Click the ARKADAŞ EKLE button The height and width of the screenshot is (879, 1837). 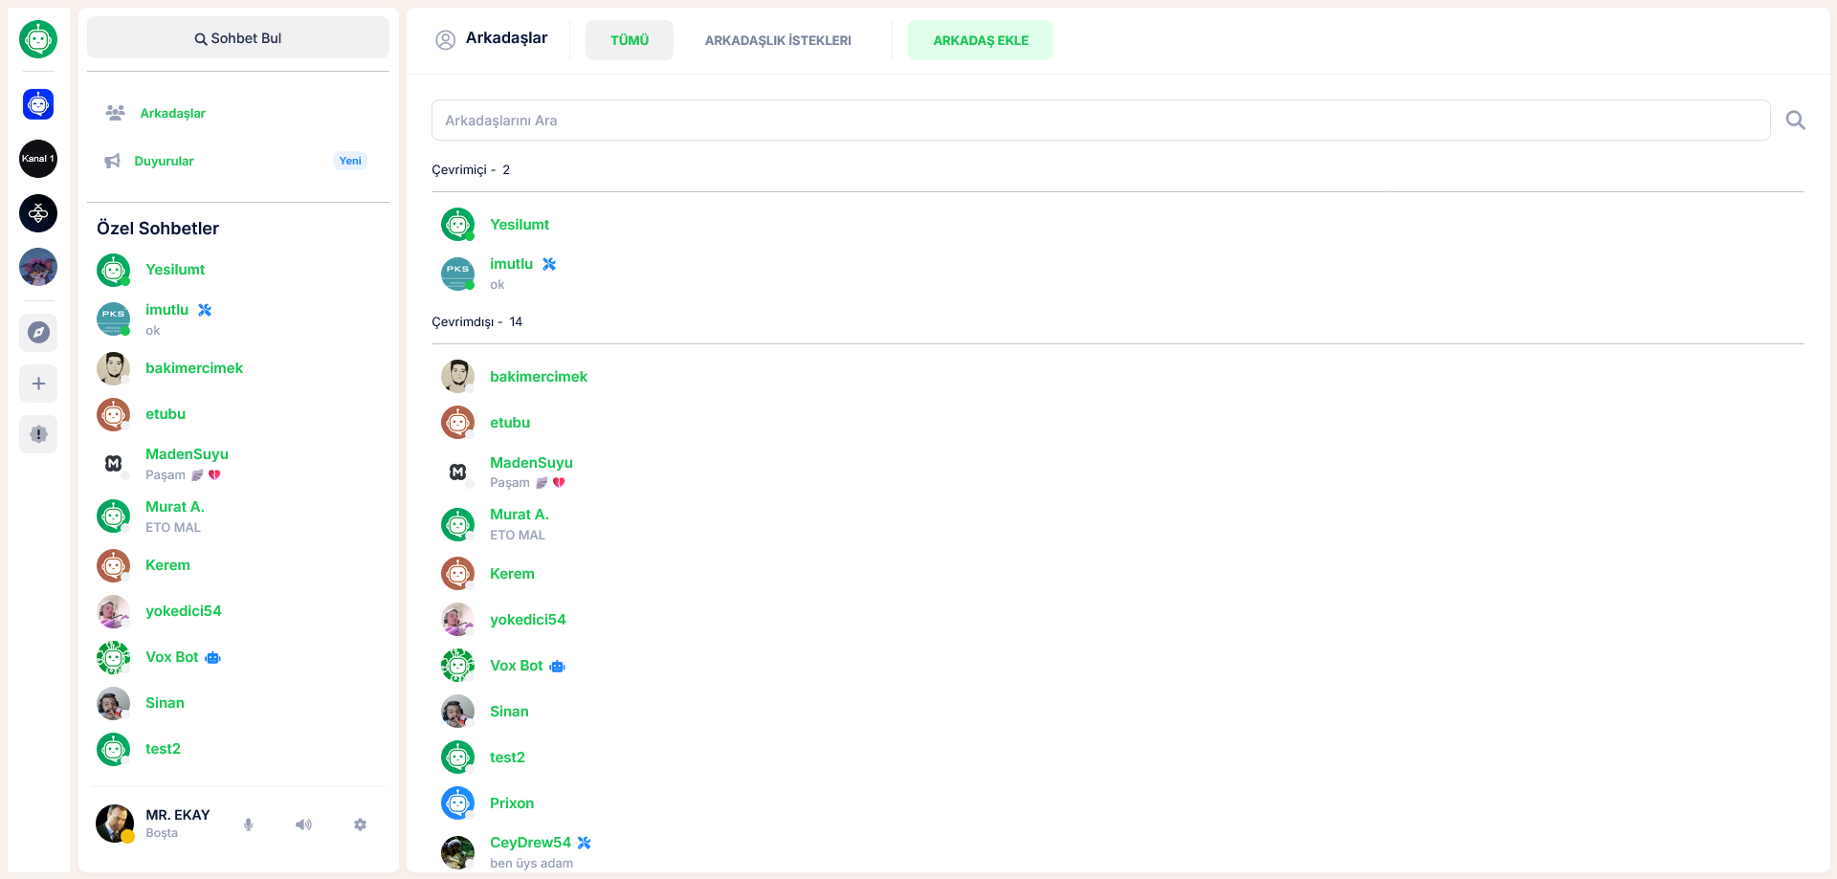[x=980, y=40]
